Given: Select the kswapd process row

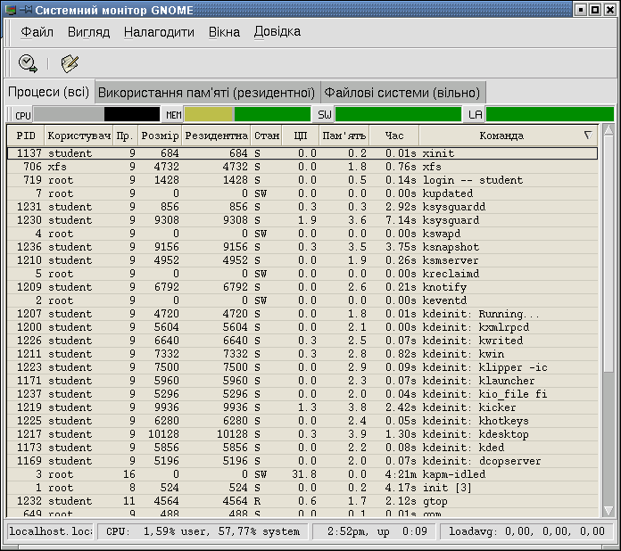Looking at the screenshot, I should point(302,234).
